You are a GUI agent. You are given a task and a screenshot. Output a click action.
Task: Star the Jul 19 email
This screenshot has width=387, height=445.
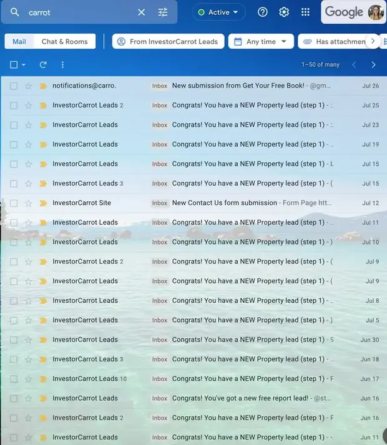click(28, 144)
